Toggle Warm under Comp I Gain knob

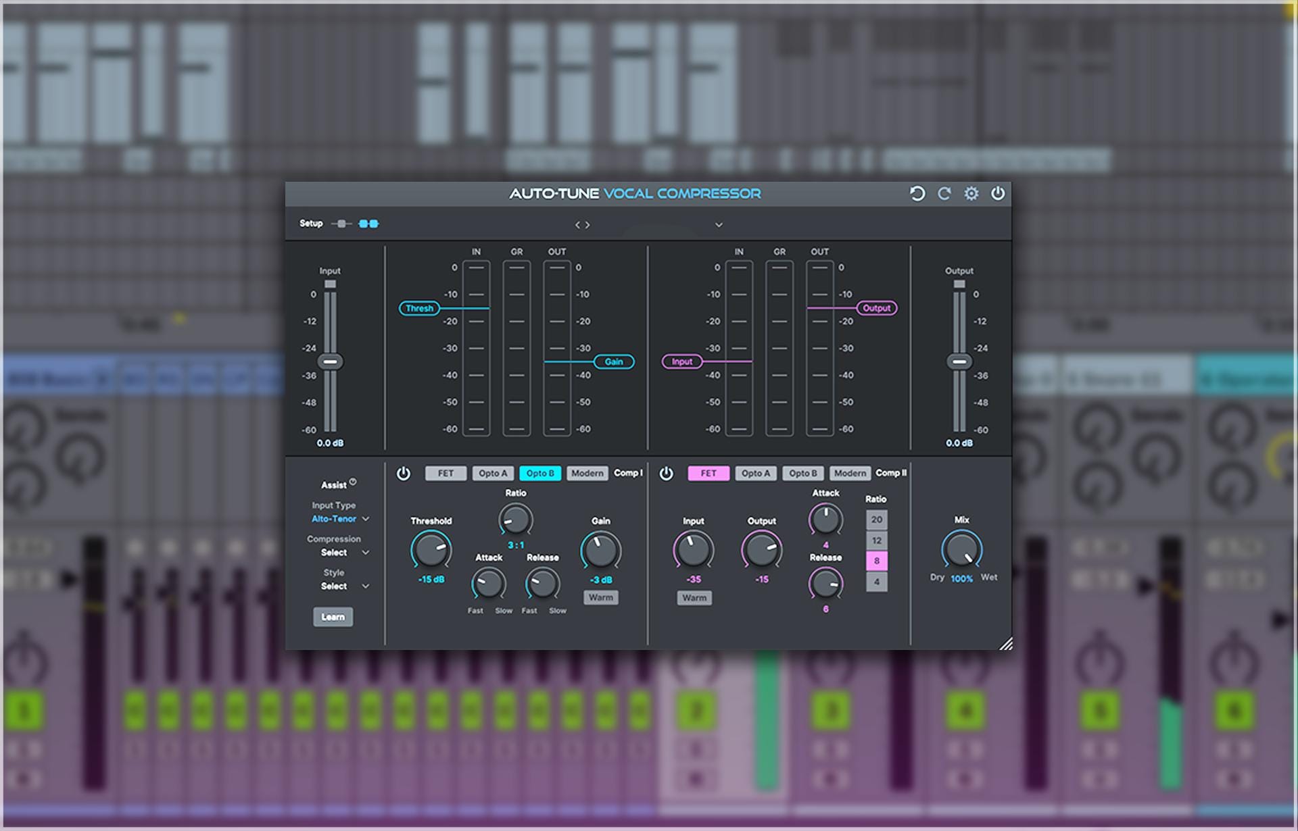click(601, 597)
